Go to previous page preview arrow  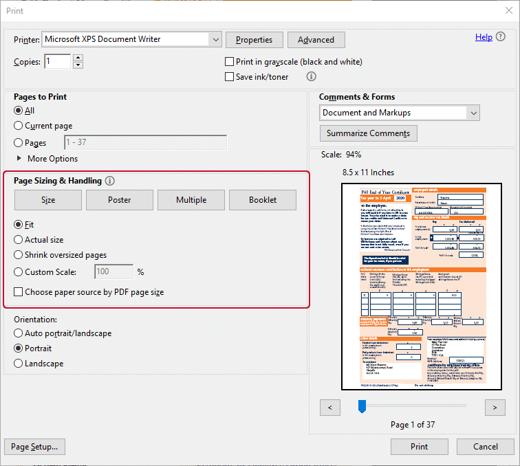(x=330, y=408)
